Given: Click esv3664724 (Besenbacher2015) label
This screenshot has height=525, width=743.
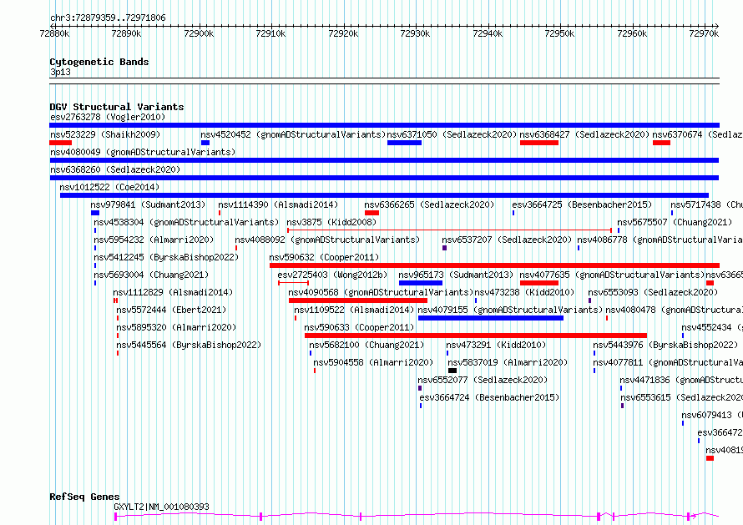Looking at the screenshot, I should (x=489, y=397).
